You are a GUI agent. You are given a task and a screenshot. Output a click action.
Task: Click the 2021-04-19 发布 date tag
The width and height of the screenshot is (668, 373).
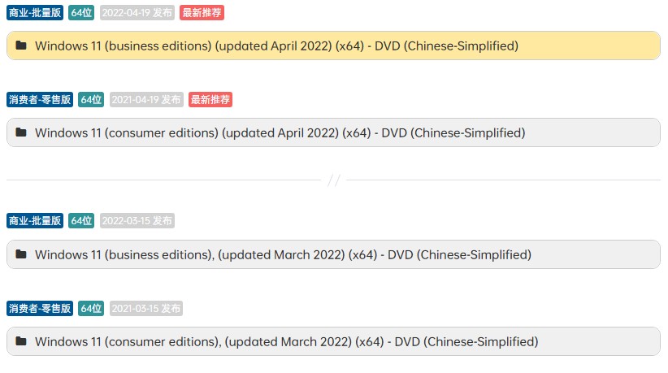pyautogui.click(x=146, y=99)
